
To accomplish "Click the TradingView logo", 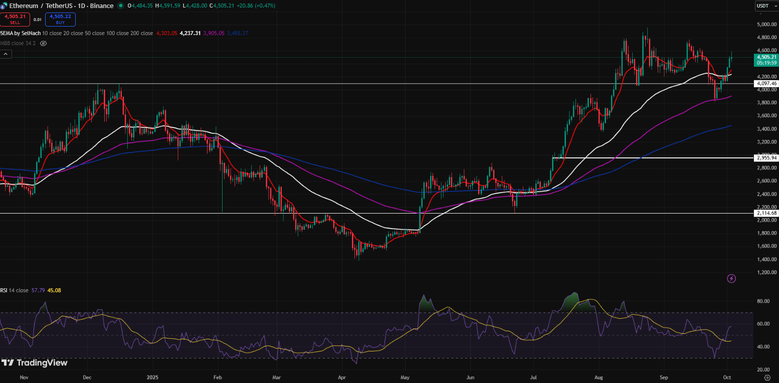I will 34,362.
